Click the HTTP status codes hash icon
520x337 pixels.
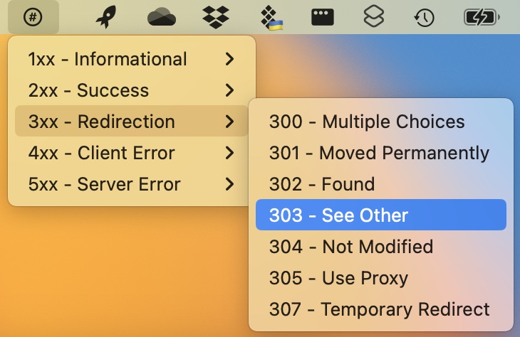click(x=33, y=17)
